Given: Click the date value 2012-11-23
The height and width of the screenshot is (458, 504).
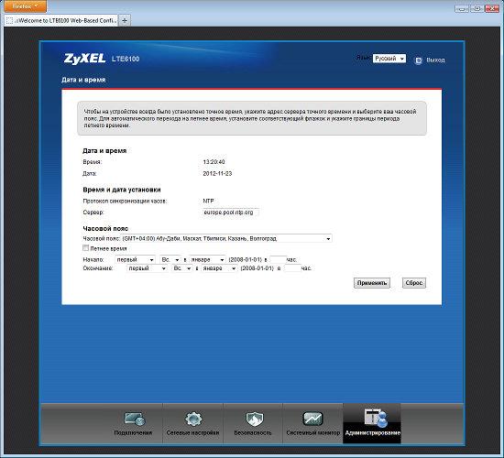Looking at the screenshot, I should [x=217, y=173].
